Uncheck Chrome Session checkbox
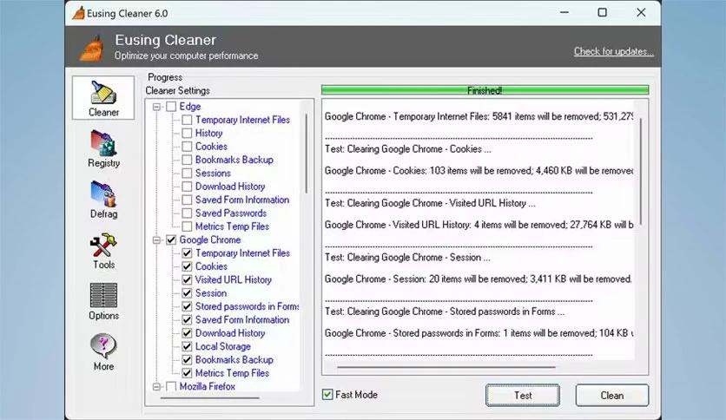Viewport: 726px width, 420px height. [187, 293]
